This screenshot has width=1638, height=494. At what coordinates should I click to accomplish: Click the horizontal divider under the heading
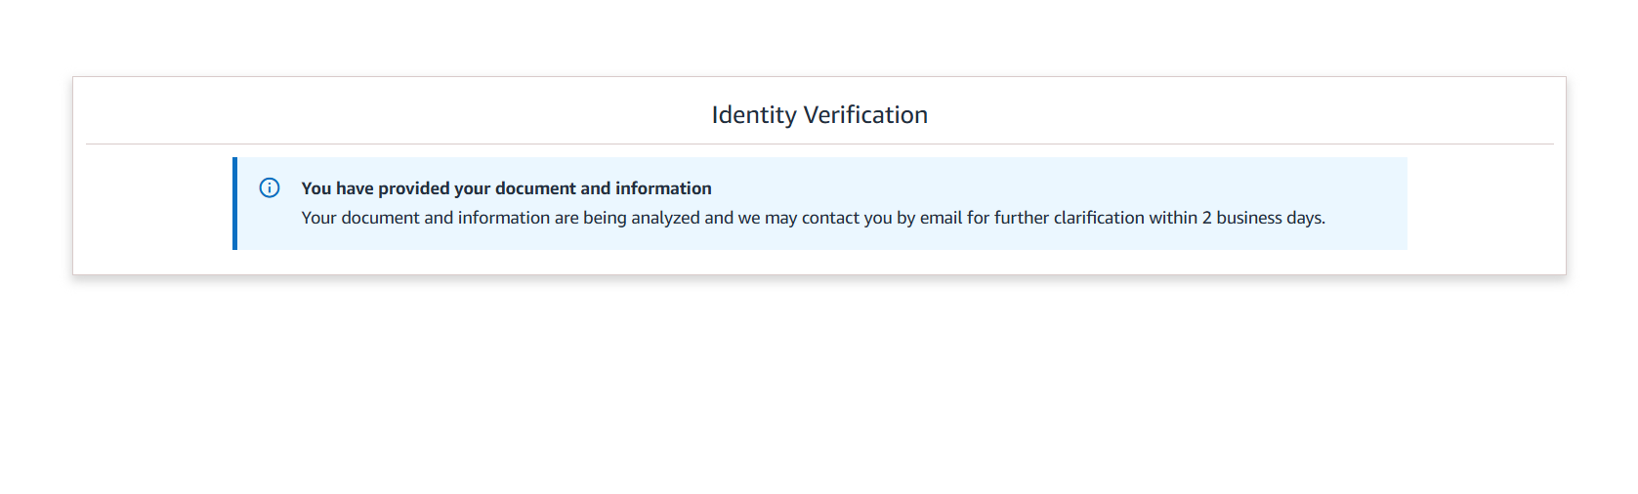tap(819, 144)
